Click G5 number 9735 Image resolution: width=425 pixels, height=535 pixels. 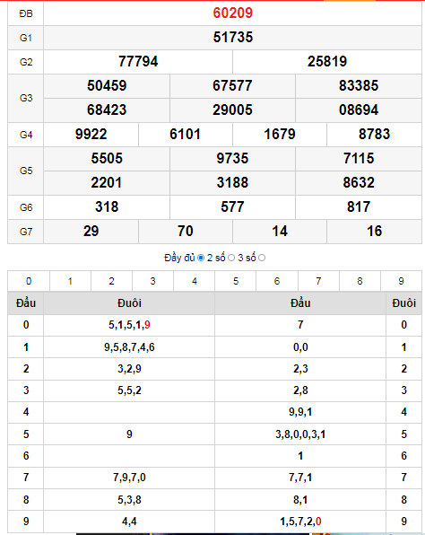(232, 158)
